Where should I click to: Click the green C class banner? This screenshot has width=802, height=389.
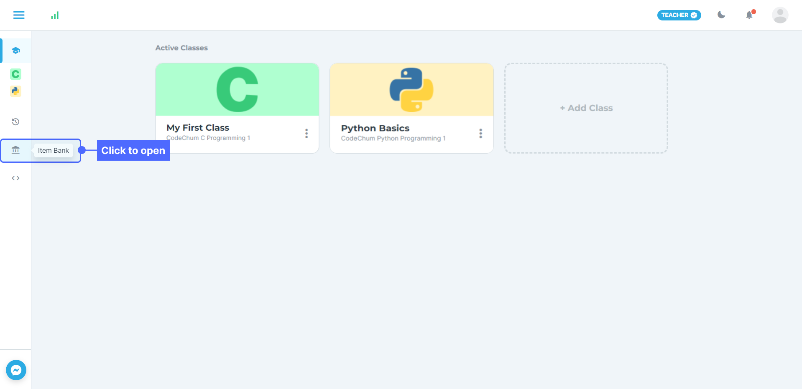(237, 89)
